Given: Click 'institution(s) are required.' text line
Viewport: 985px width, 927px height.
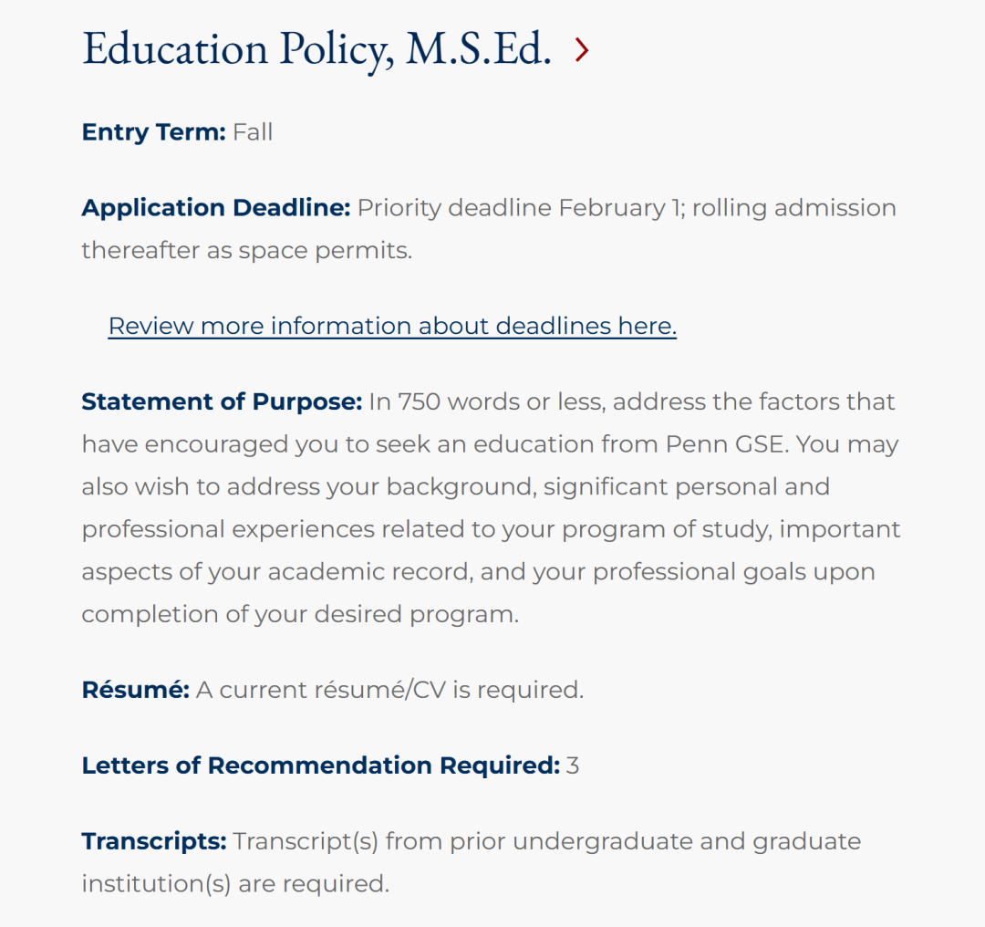Looking at the screenshot, I should point(234,883).
